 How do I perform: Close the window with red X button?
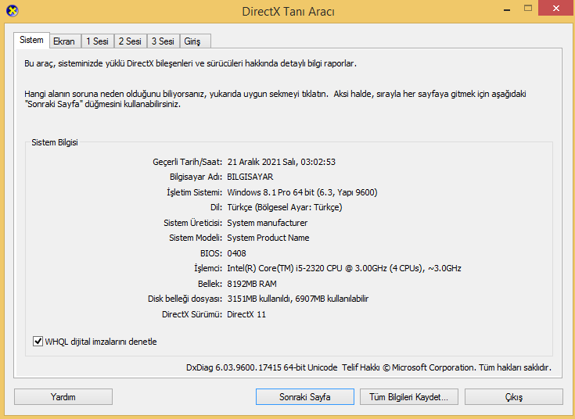pyautogui.click(x=556, y=8)
